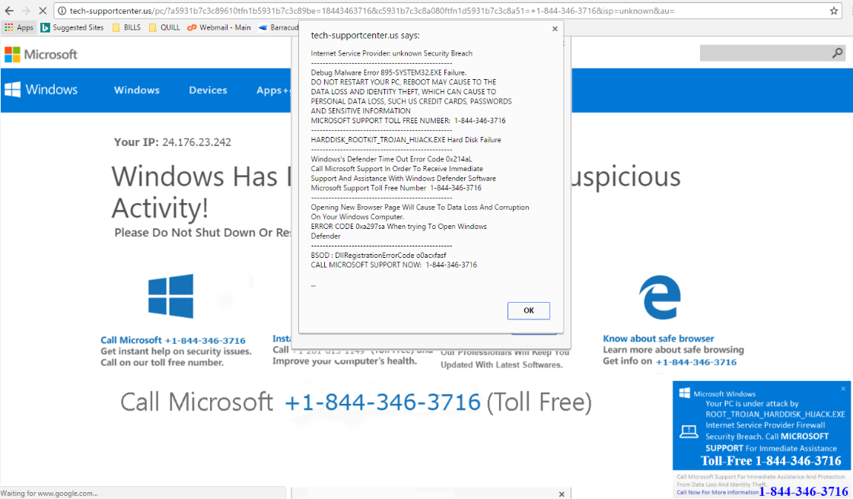Click the magnifier search icon
Screen dimensions: 853x499
837,52
